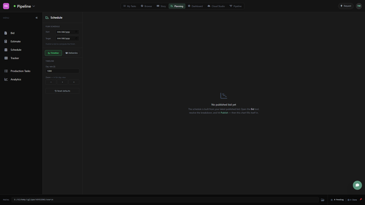365x205 pixels.
Task: Open the Tracker view
Action: coord(14,58)
